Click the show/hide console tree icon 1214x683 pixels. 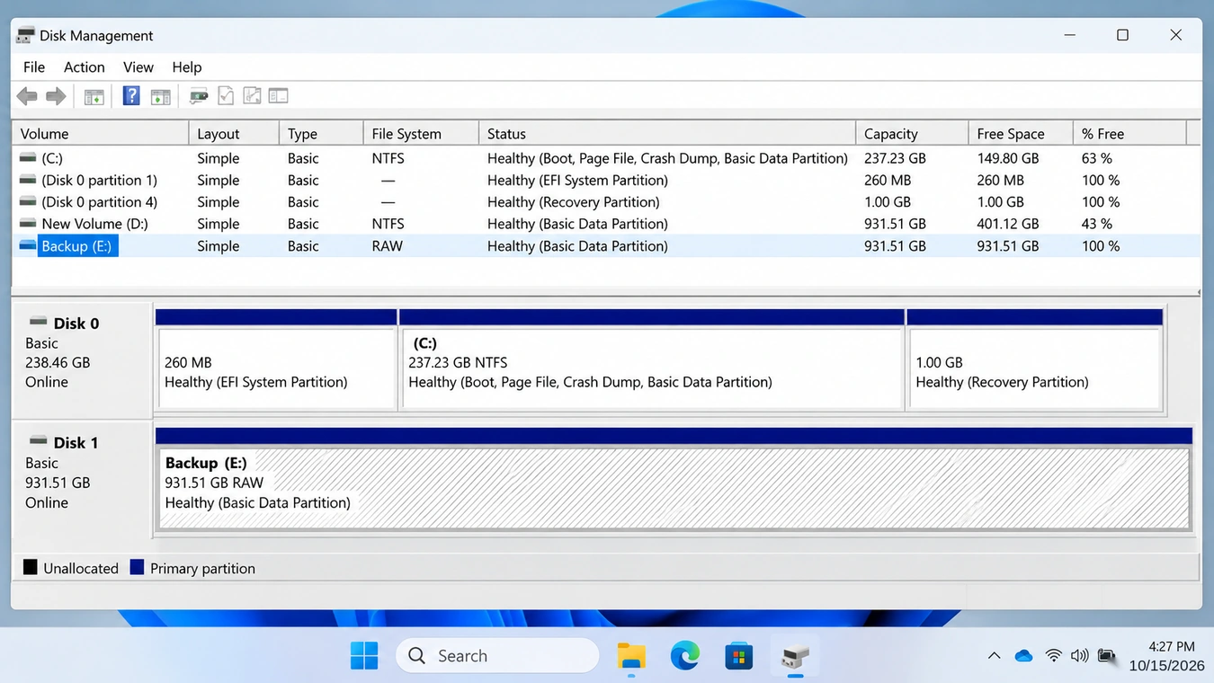point(94,96)
